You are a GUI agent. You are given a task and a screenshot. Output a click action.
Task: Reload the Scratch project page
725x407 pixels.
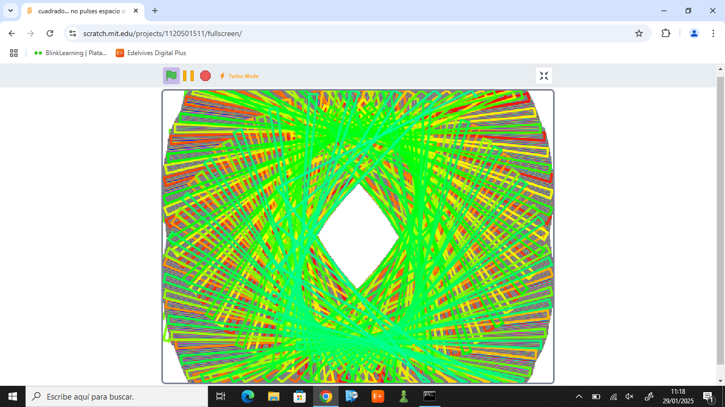pyautogui.click(x=50, y=33)
